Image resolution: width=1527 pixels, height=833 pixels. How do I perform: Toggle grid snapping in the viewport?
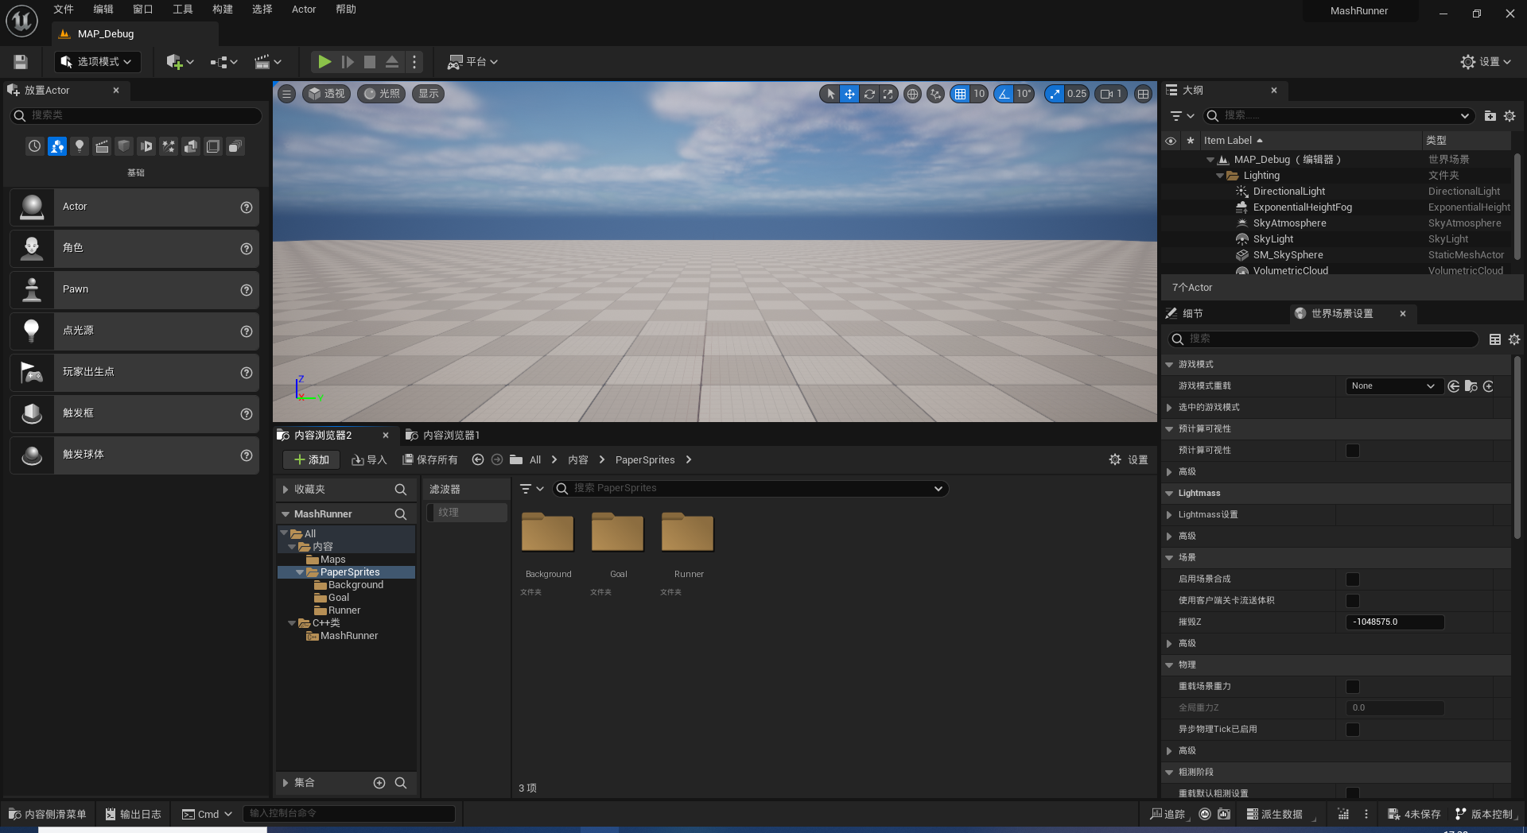click(961, 94)
